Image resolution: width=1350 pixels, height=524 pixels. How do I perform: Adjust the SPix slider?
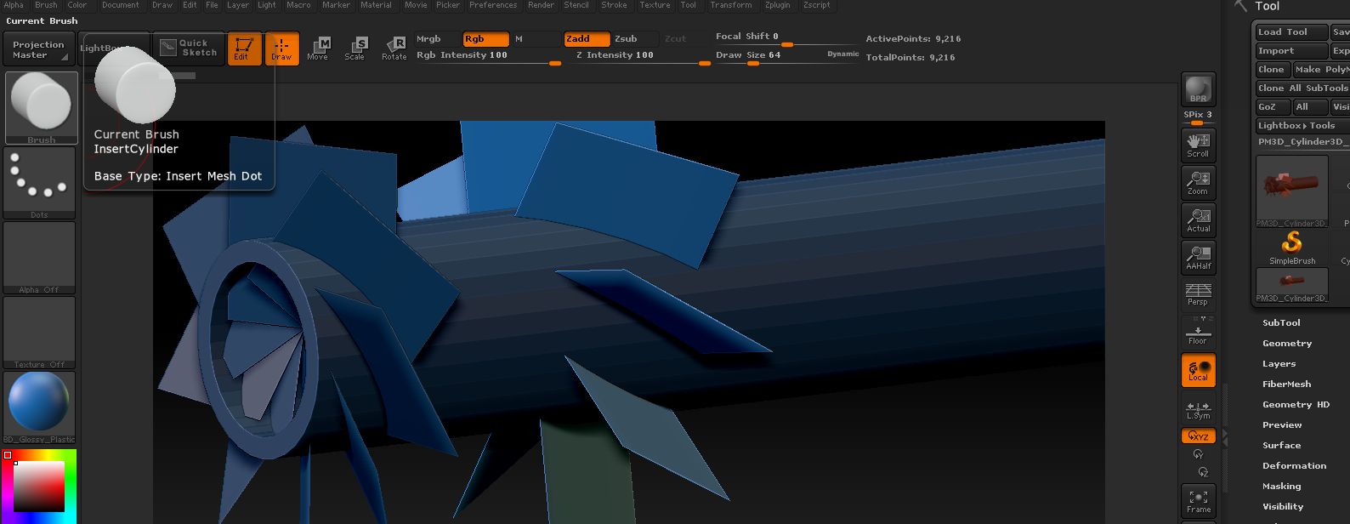pos(1198,117)
